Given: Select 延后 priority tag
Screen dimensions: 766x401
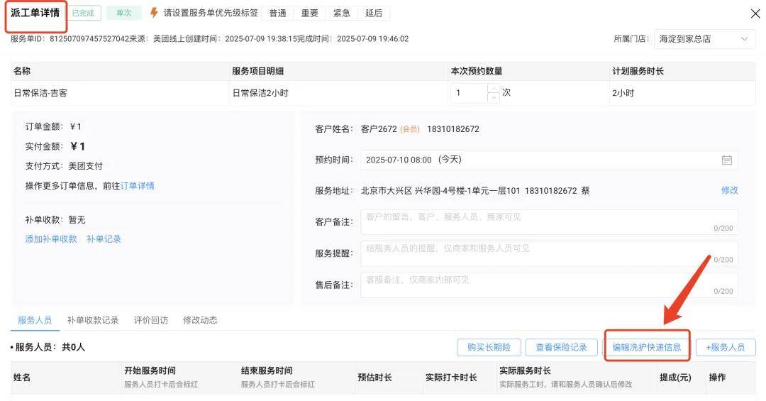Looking at the screenshot, I should coord(373,13).
